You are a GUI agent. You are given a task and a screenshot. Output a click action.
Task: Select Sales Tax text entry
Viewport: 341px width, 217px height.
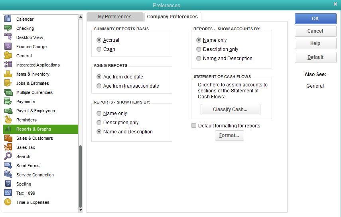pyautogui.click(x=26, y=147)
